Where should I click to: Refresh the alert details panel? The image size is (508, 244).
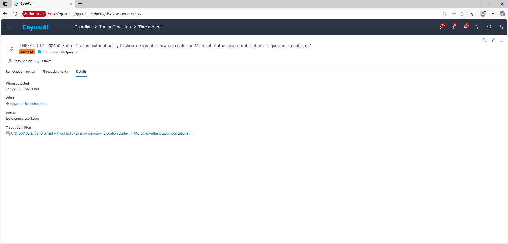(x=484, y=40)
